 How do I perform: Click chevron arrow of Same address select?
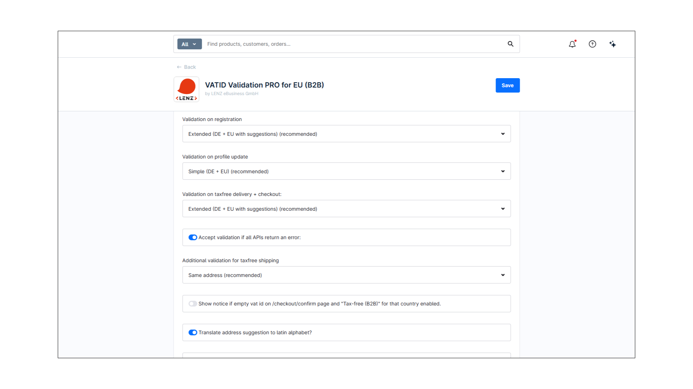point(503,275)
